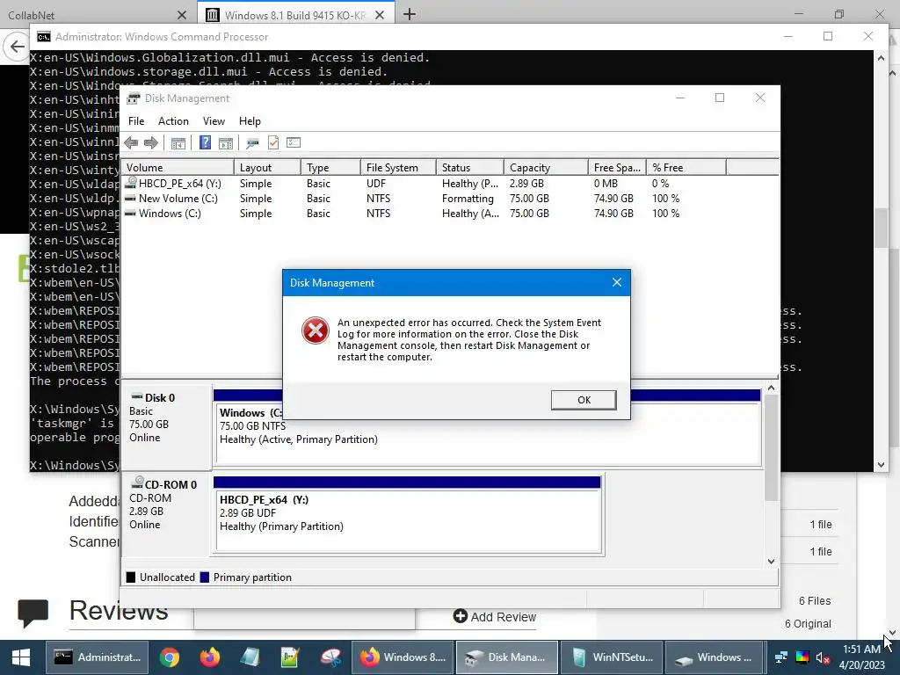This screenshot has height=675, width=900.
Task: Switch to Administrator command prompt taskbar button
Action: click(x=97, y=657)
